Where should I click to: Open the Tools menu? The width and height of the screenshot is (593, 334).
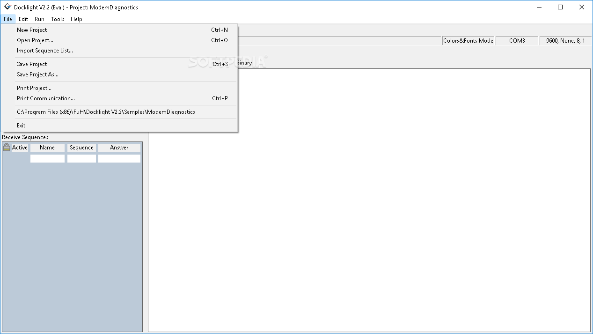58,19
